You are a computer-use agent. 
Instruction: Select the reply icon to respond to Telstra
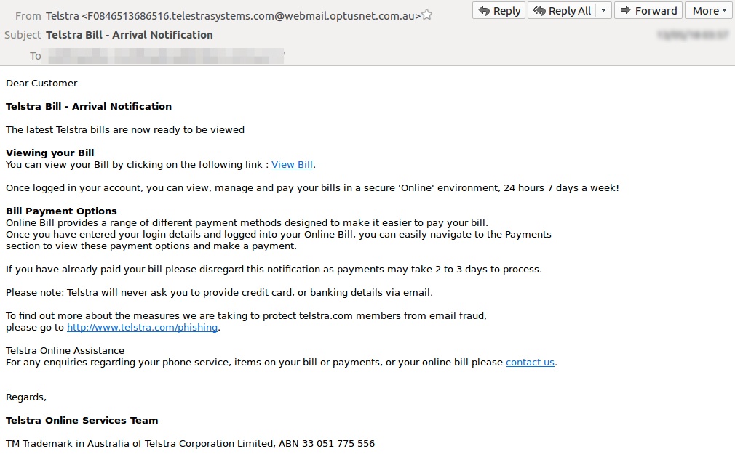click(x=484, y=10)
